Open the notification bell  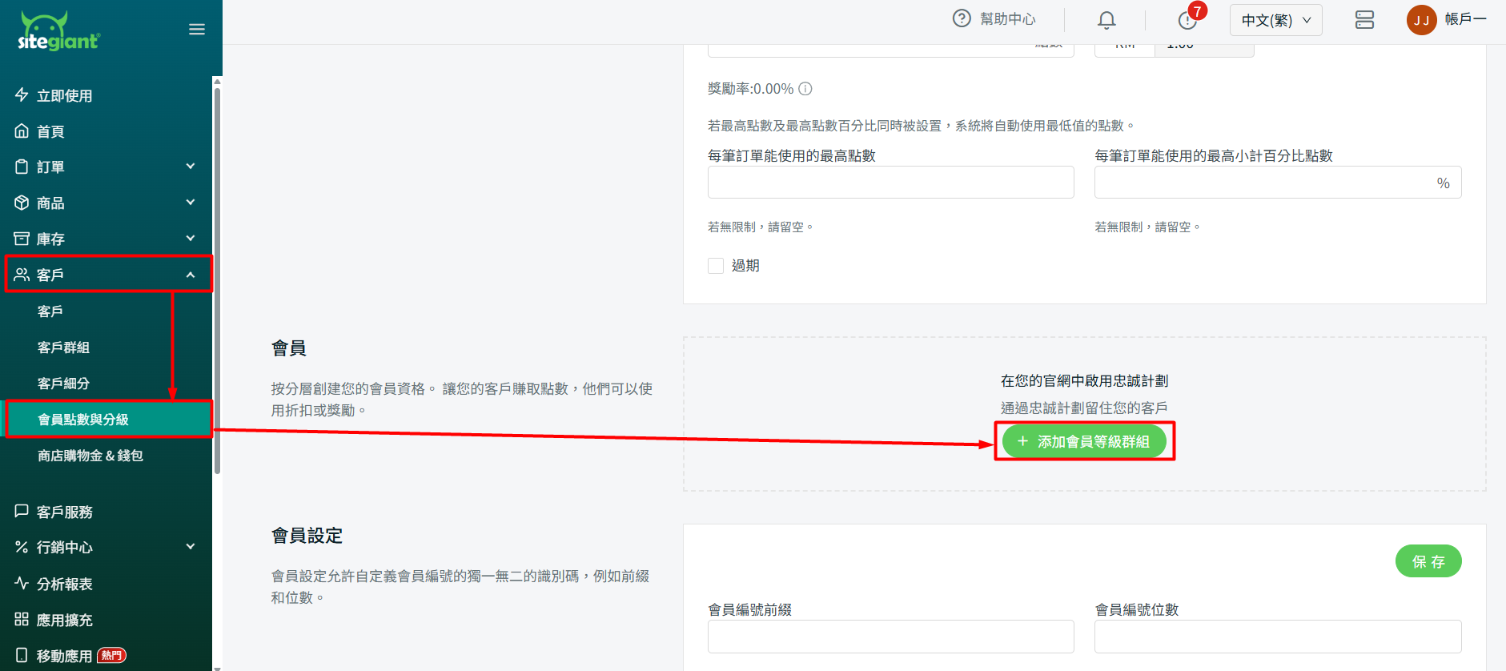[x=1106, y=20]
